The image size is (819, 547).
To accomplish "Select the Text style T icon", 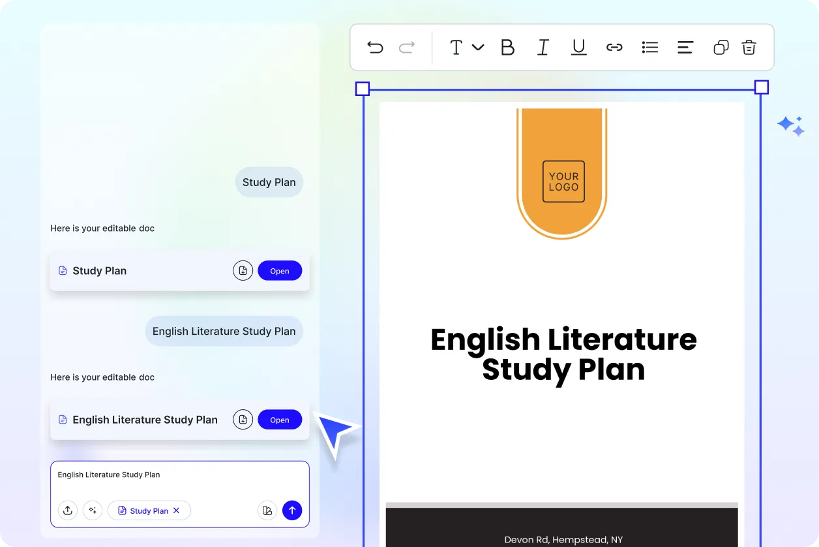I will (456, 47).
